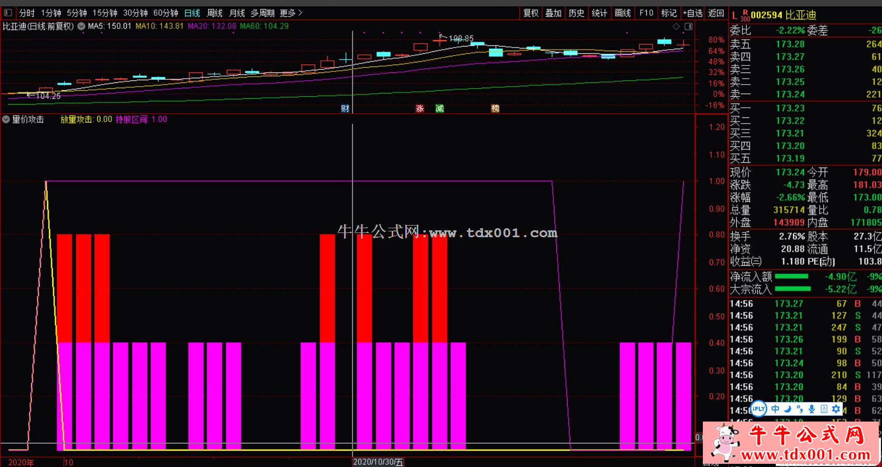Switch to the 60分钟 period

coord(166,13)
